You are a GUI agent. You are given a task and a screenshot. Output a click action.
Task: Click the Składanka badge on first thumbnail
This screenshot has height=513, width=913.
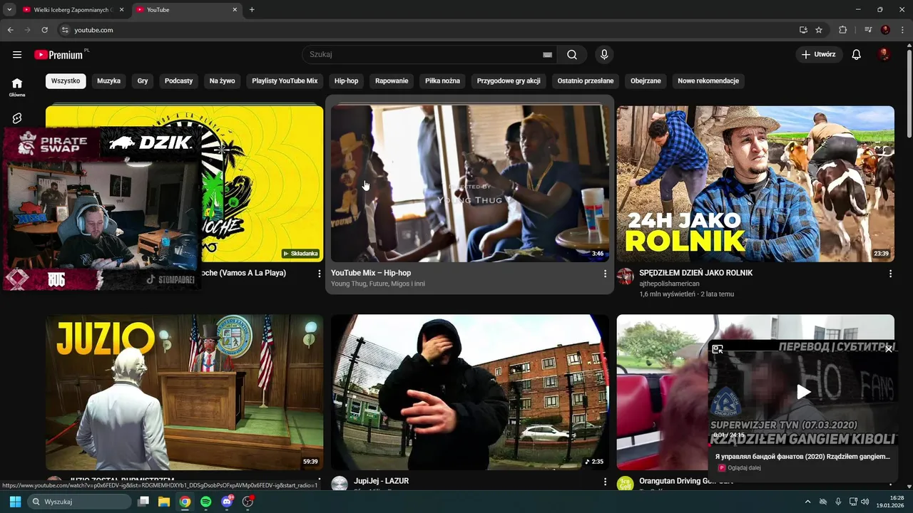pyautogui.click(x=301, y=254)
